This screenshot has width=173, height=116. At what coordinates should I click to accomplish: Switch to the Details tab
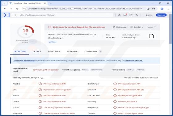pyautogui.click(x=37, y=52)
